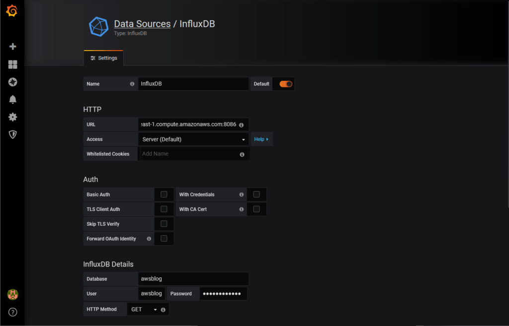Open the Alerting bell icon

[x=12, y=99]
